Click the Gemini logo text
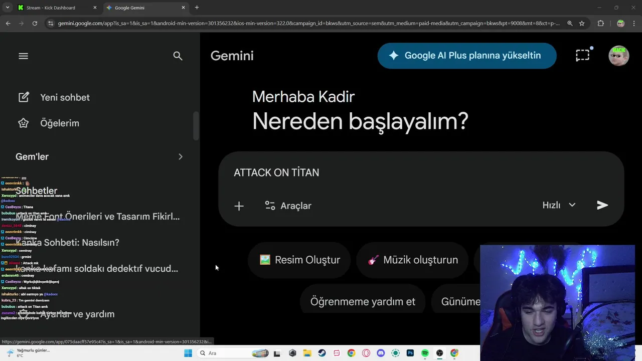This screenshot has height=361, width=642. [x=232, y=56]
